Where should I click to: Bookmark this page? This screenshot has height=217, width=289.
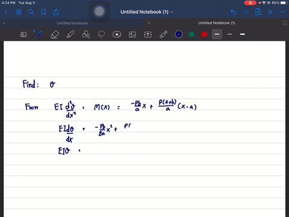(x=43, y=12)
